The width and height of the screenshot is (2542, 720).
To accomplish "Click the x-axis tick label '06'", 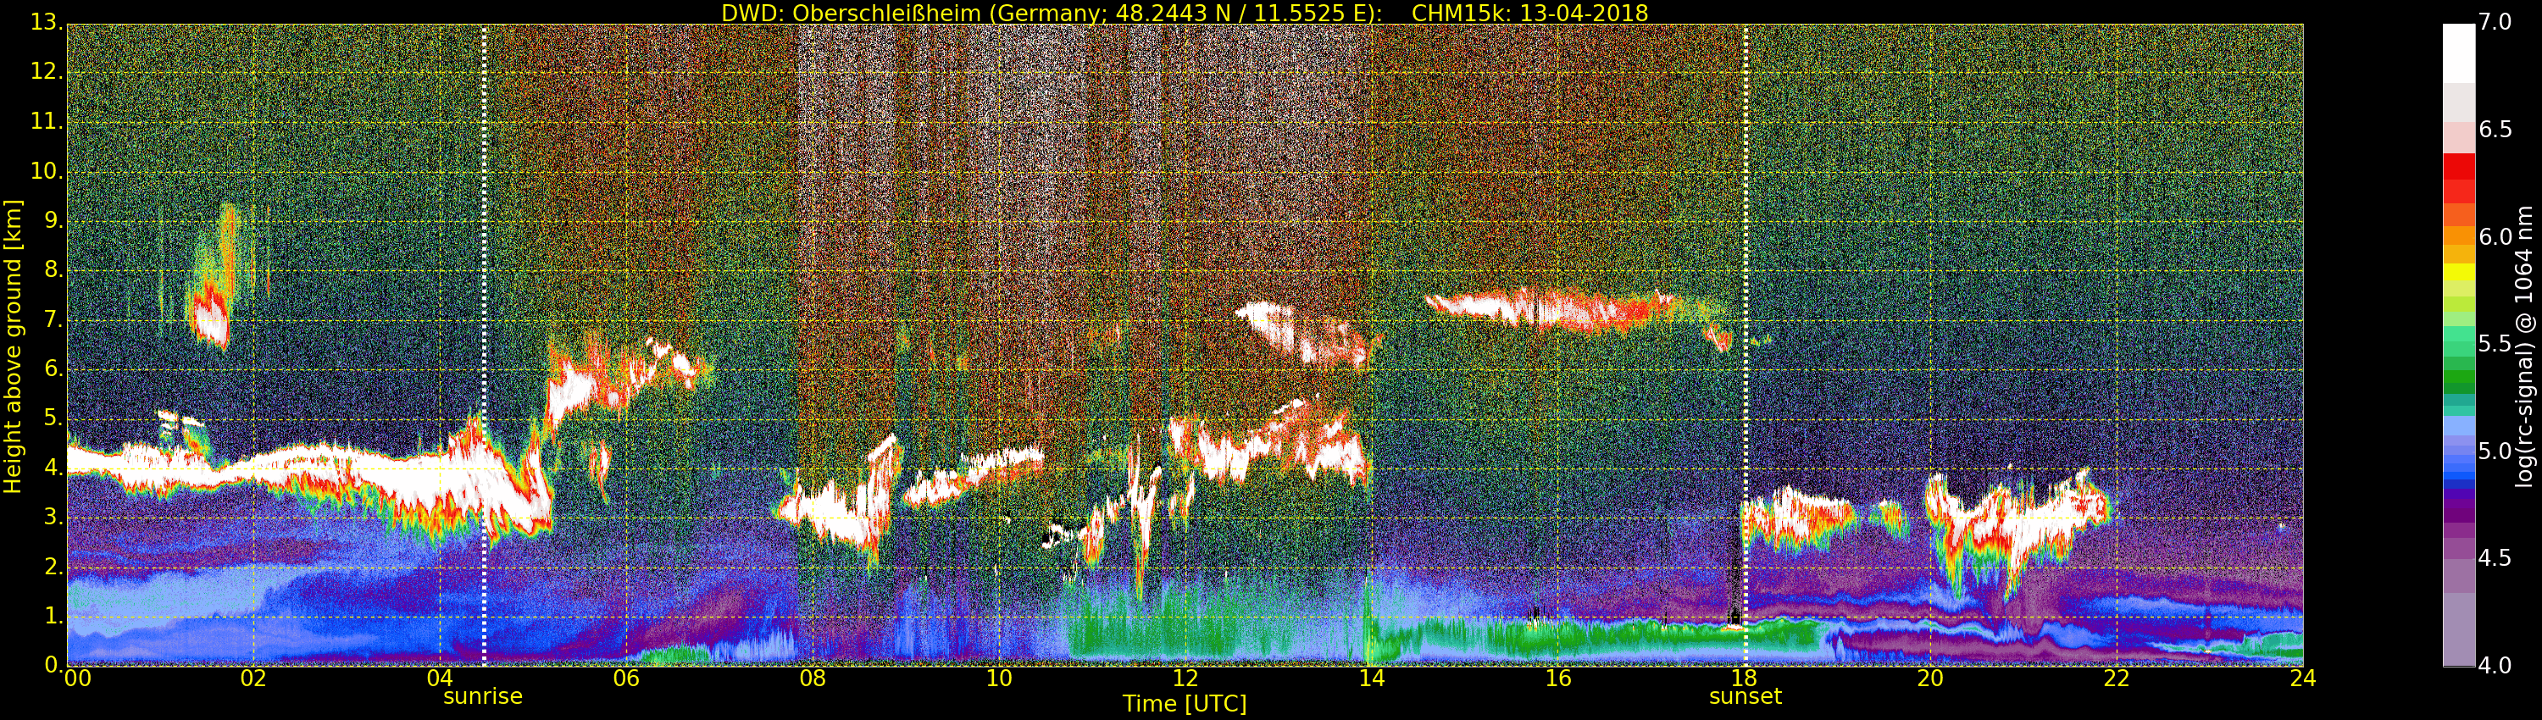I will point(627,678).
